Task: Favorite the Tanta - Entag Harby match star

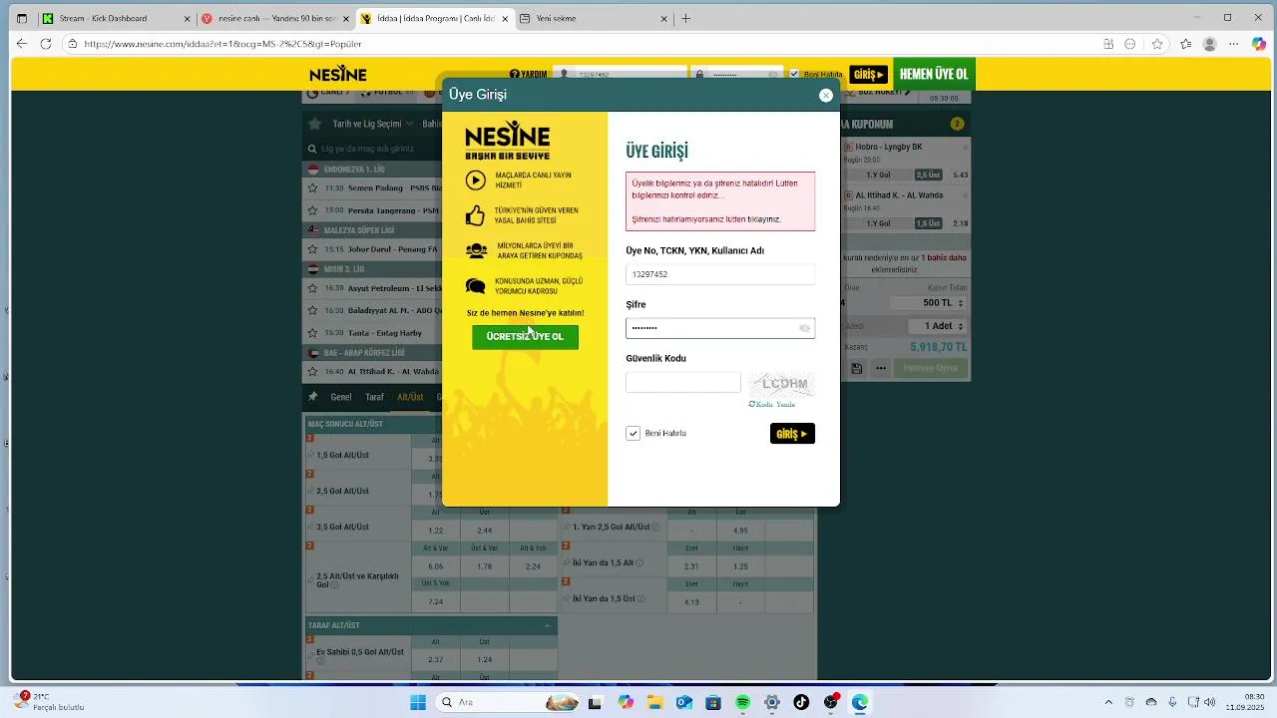Action: coord(313,333)
